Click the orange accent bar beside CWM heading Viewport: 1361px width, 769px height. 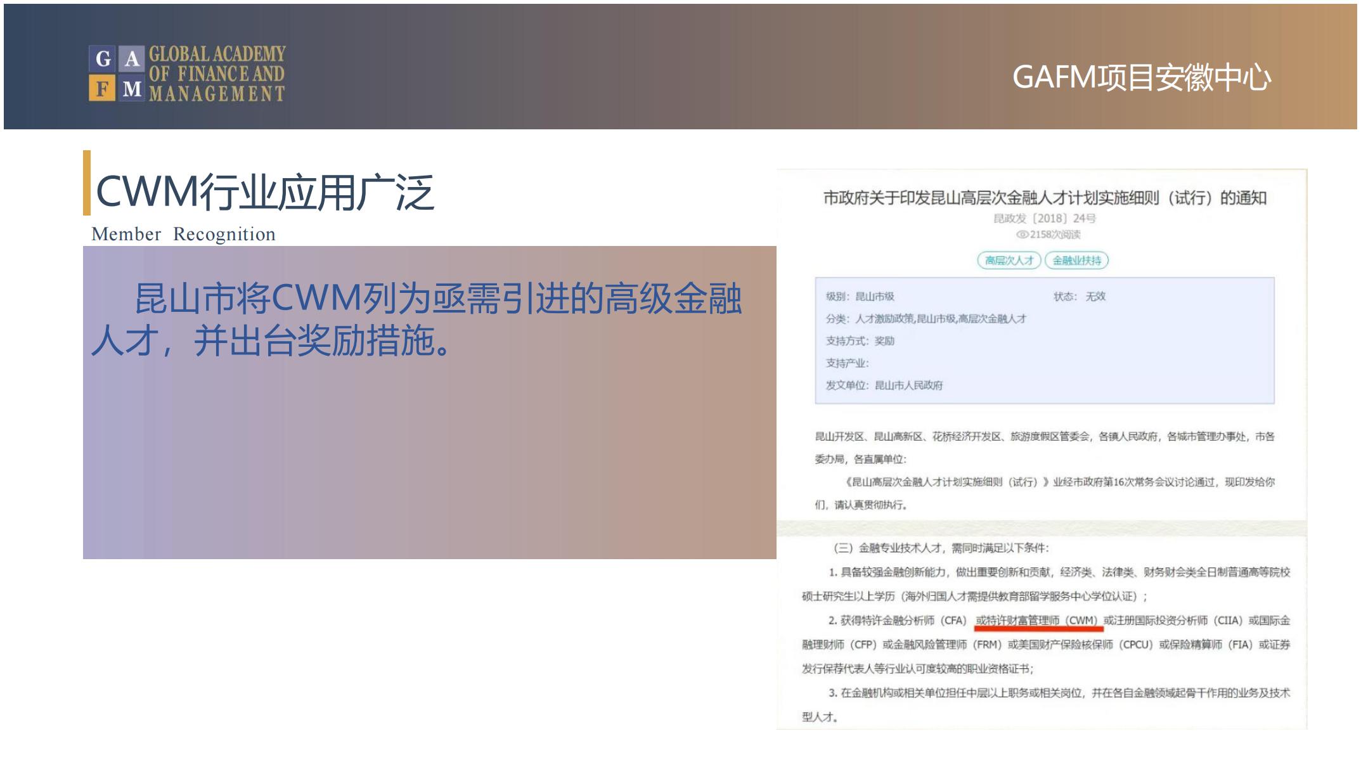(87, 183)
